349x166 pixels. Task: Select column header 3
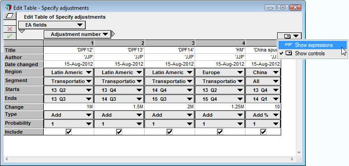pos(170,43)
